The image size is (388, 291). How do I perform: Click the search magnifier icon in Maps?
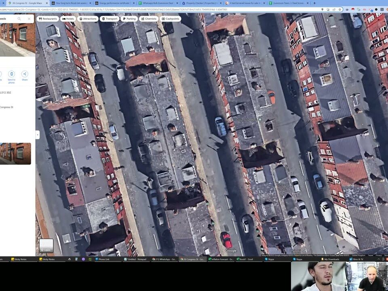tap(19, 19)
